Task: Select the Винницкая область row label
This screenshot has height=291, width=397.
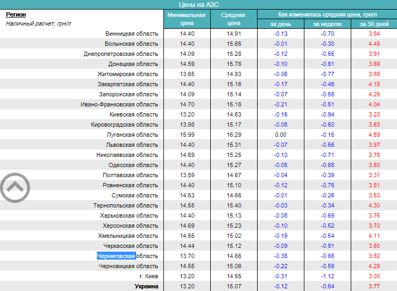Action: point(131,34)
